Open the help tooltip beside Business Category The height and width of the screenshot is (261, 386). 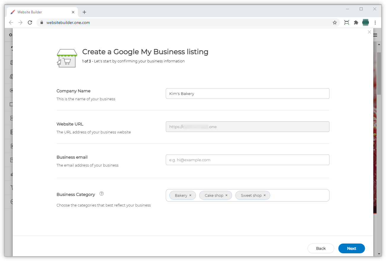tap(101, 194)
